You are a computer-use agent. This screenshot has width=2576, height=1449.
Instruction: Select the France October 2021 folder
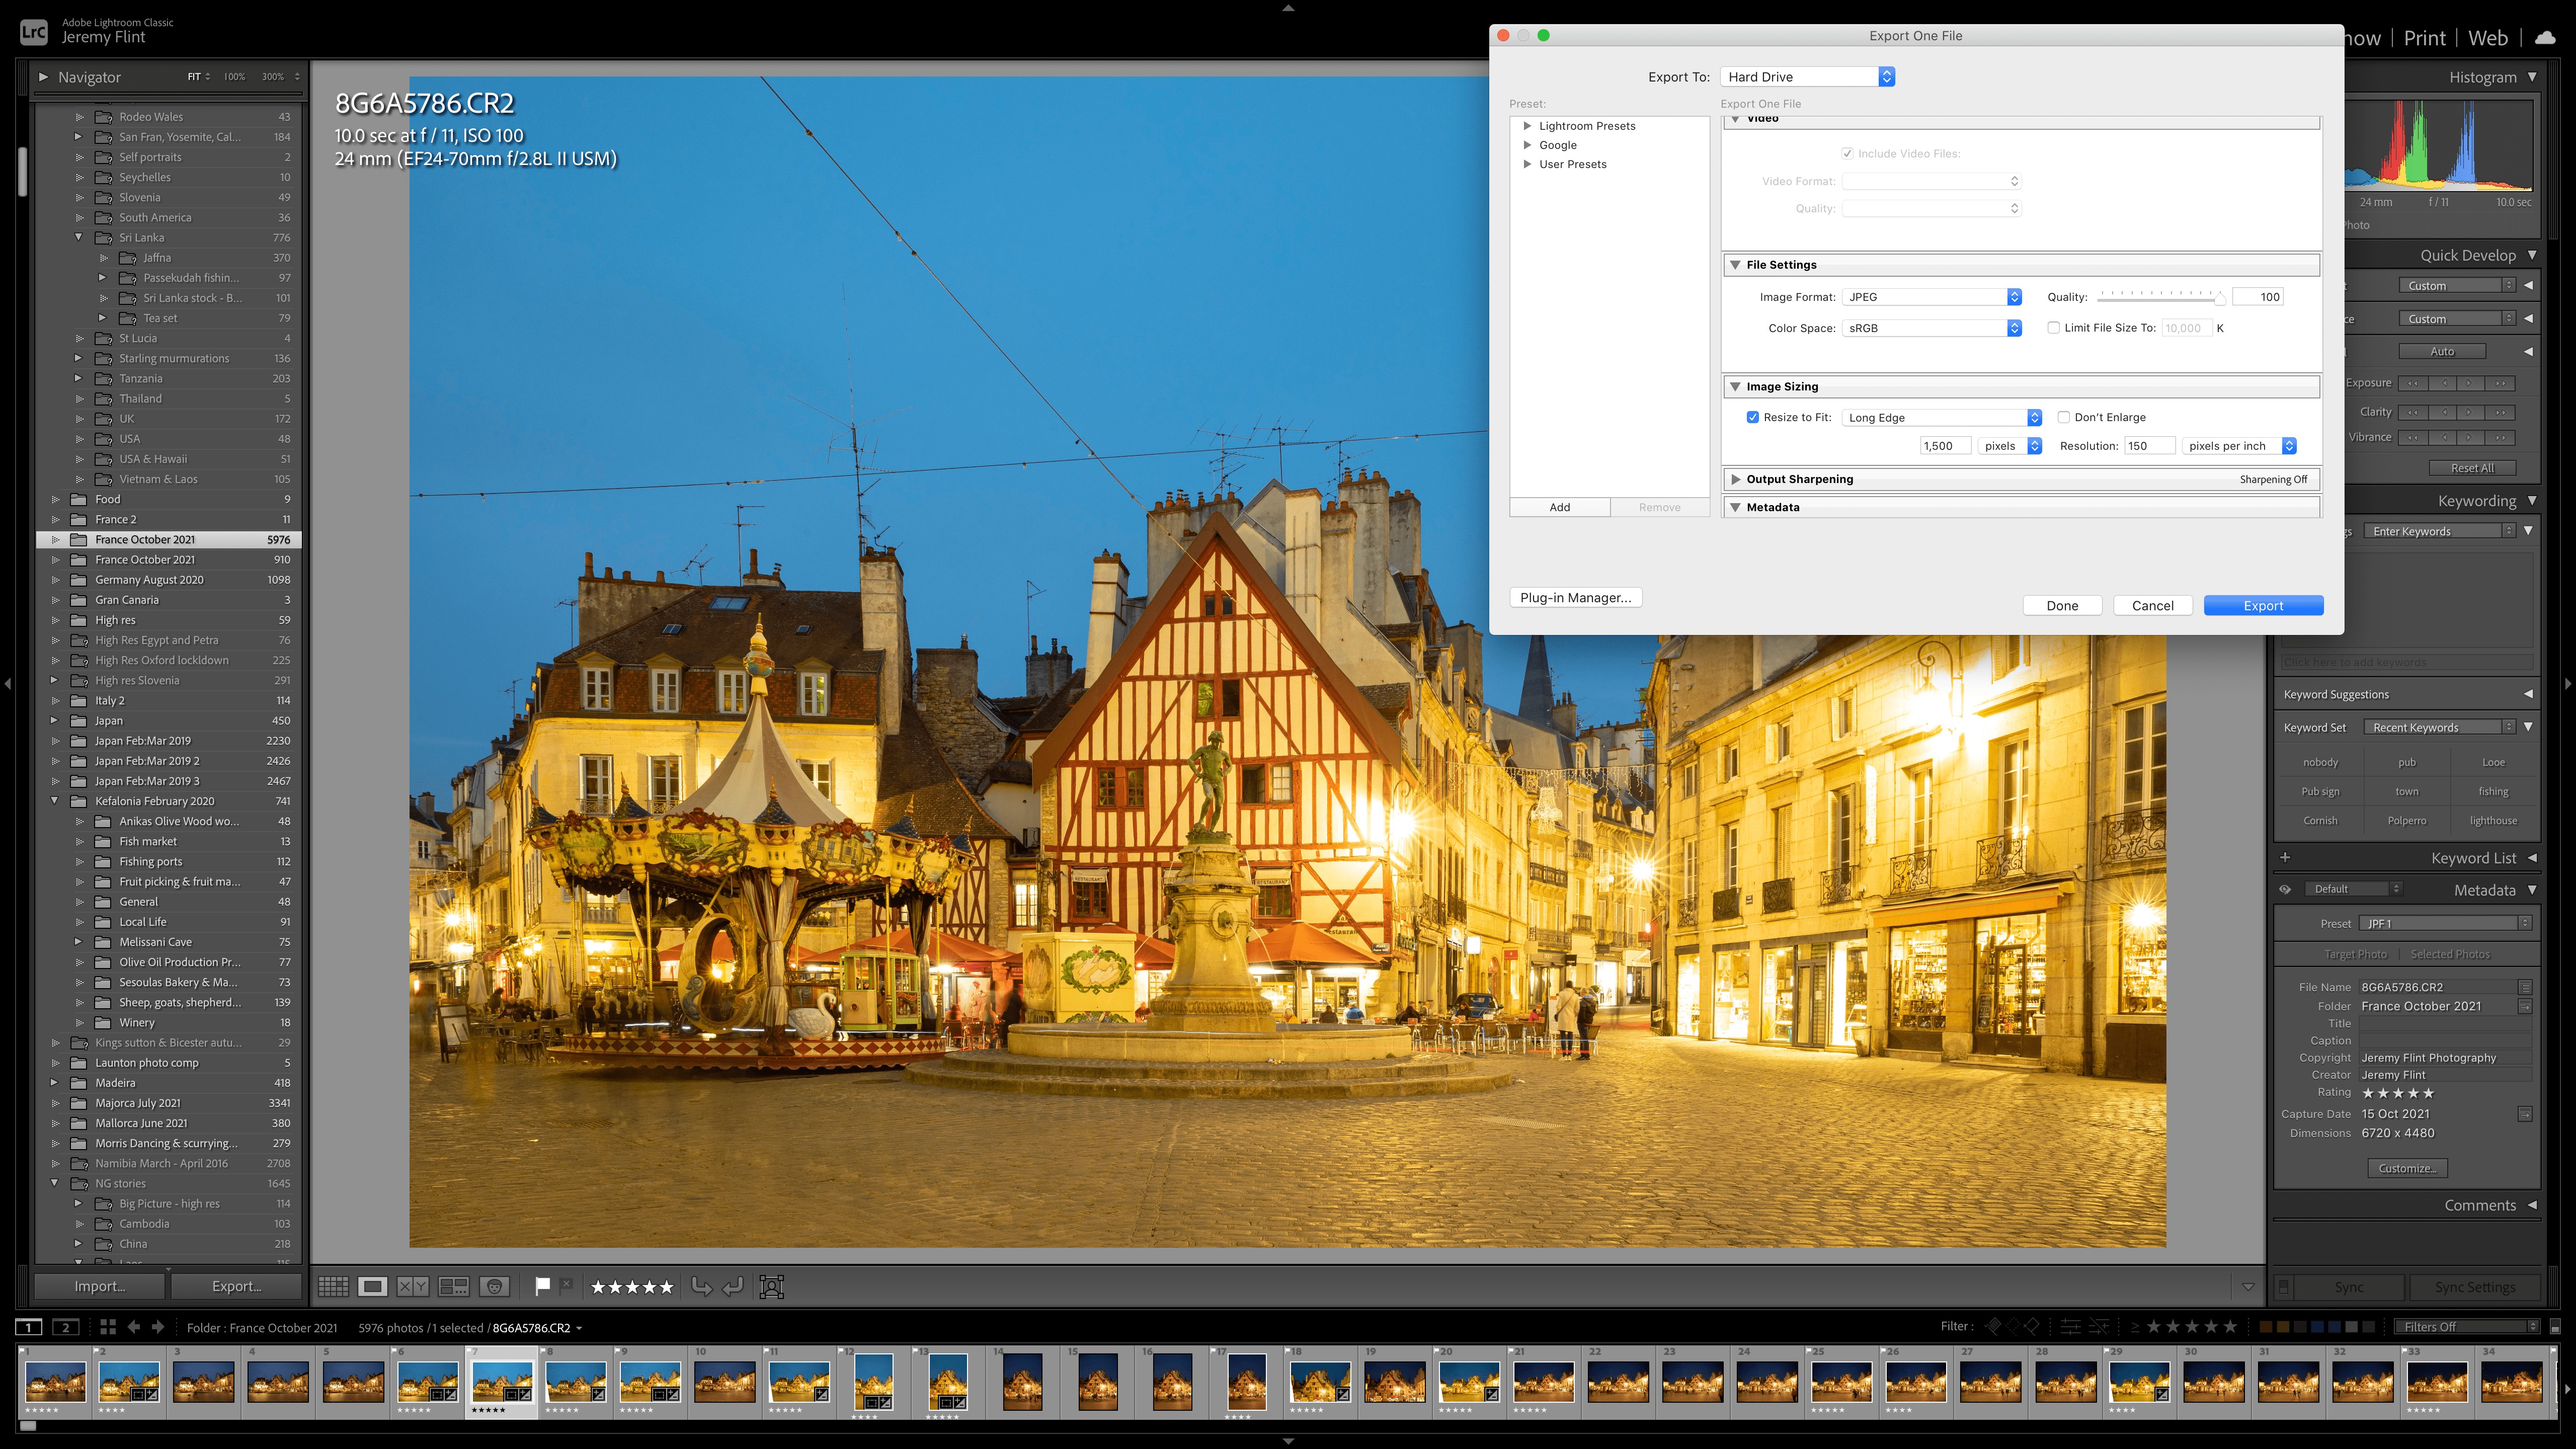[146, 539]
